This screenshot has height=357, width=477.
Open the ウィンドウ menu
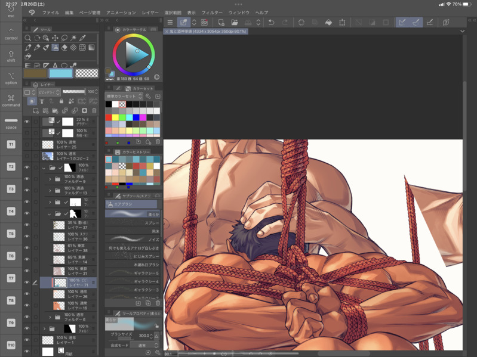(239, 13)
